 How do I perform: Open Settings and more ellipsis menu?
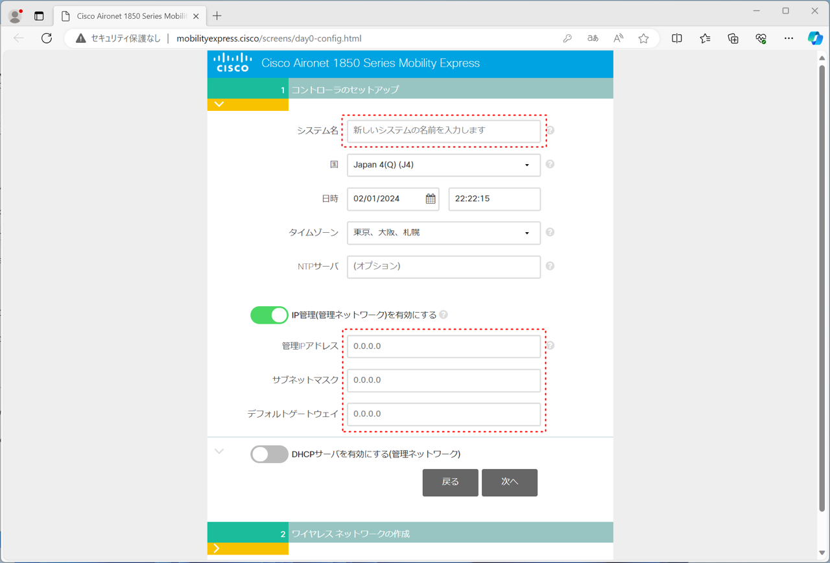(788, 38)
